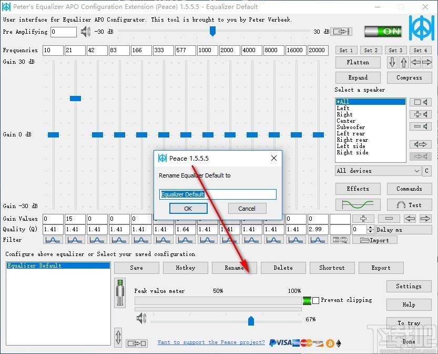Select Left rear in the speaker list
438x354 pixels.
tap(370, 133)
